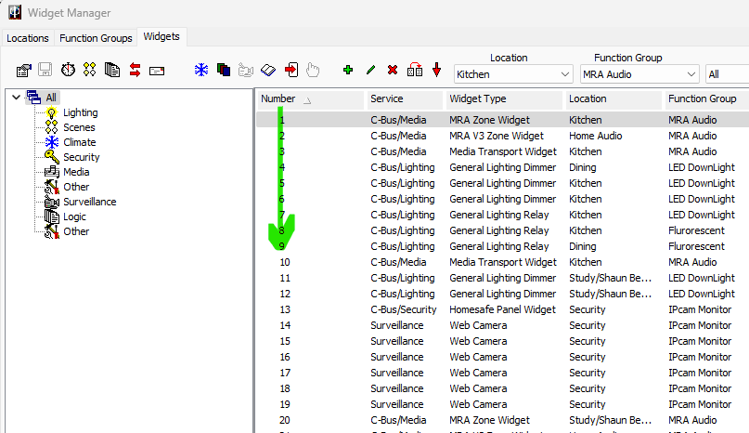
Task: Select widget row number 11
Action: [502, 278]
